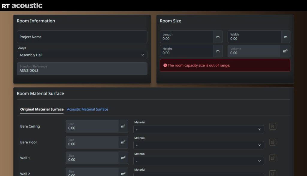This screenshot has width=307, height=176.
Task: Open the Wall 1 Material dropdown
Action: click(198, 161)
